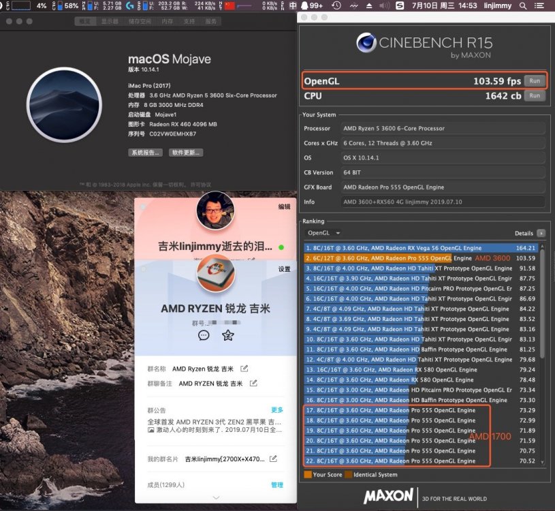
Task: Expand the group card with bottom chevron
Action: (216, 497)
